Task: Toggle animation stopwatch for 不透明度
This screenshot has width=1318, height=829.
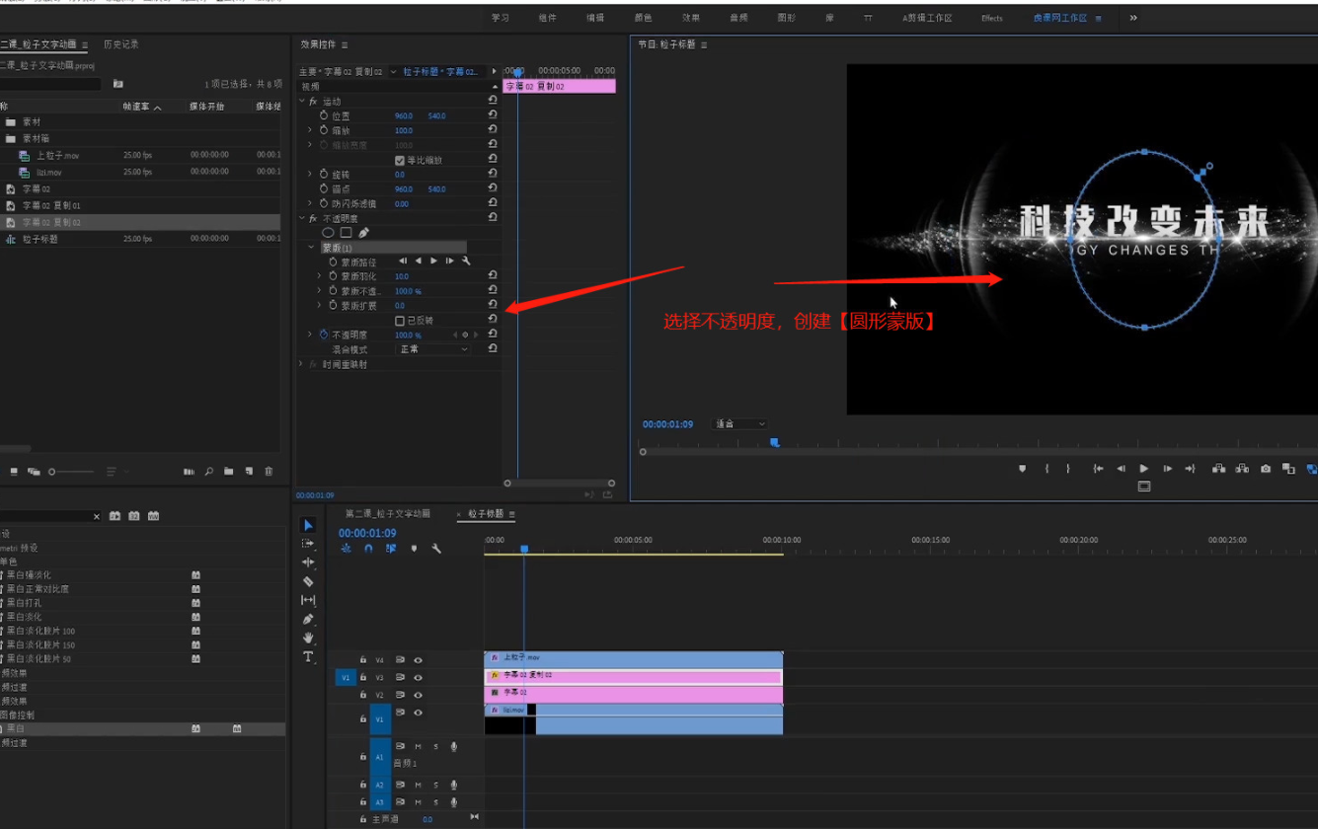Action: [x=324, y=335]
